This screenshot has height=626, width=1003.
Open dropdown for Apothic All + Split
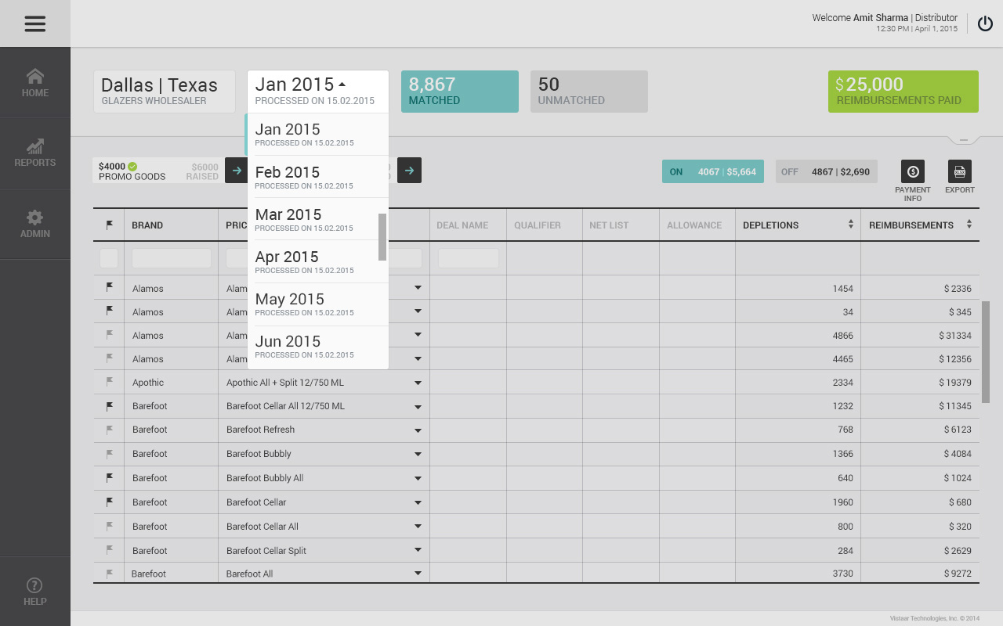pos(418,383)
